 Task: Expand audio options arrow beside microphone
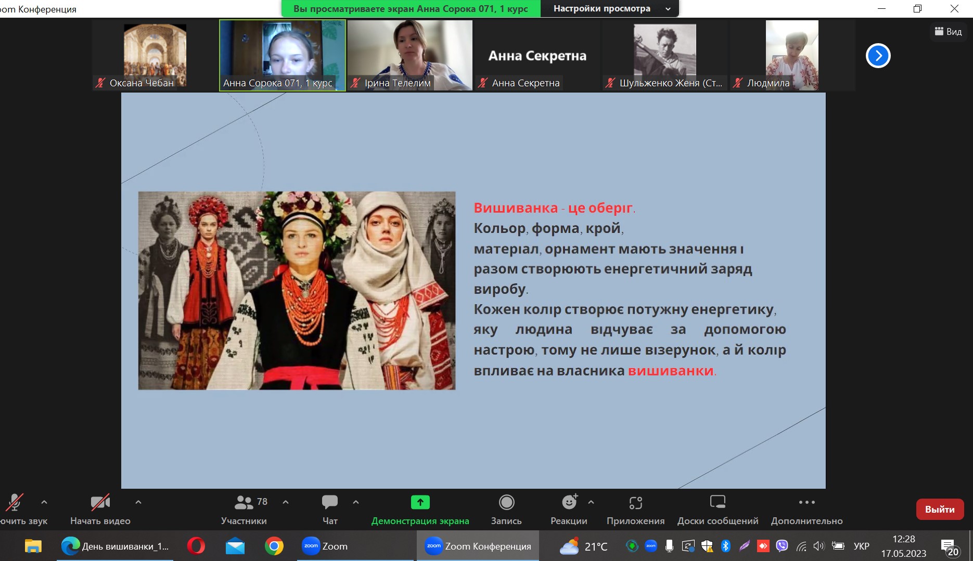point(44,502)
